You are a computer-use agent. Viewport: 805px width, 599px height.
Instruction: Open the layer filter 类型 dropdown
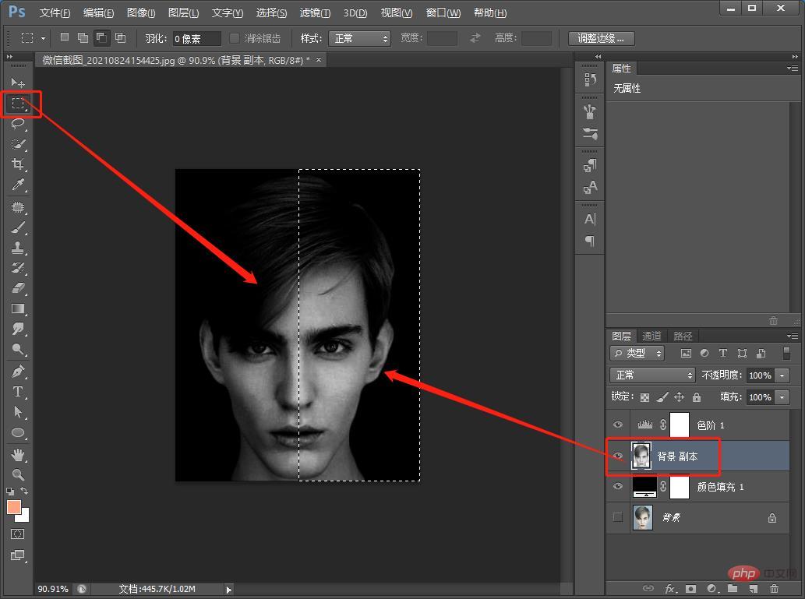click(637, 353)
